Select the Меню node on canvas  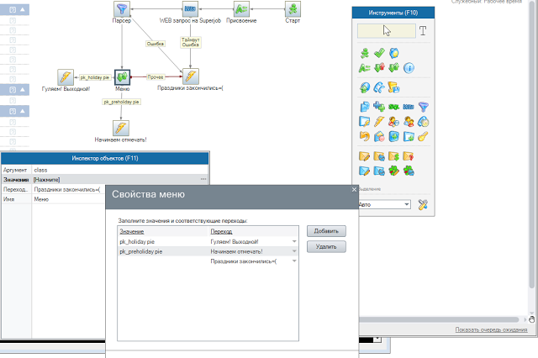(x=122, y=77)
